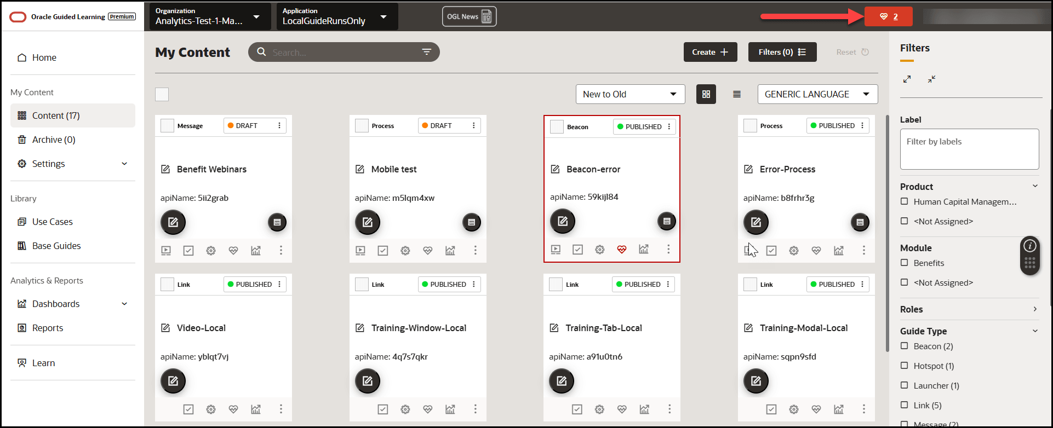1053x428 pixels.
Task: Select the Error-Process card checkbox
Action: [750, 125]
